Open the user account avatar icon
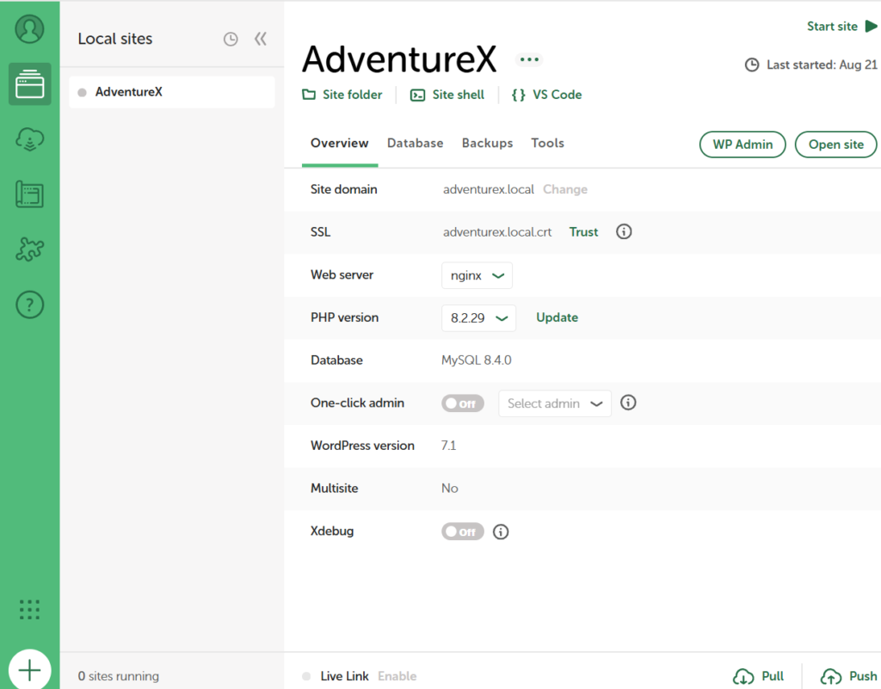881x689 pixels. coord(29,28)
